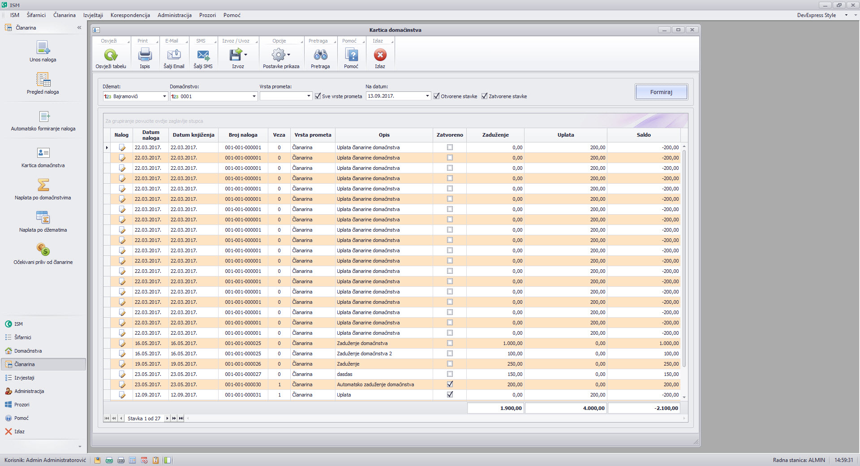Toggle Otvorene stavke checkbox
Image resolution: width=860 pixels, height=466 pixels.
click(437, 96)
